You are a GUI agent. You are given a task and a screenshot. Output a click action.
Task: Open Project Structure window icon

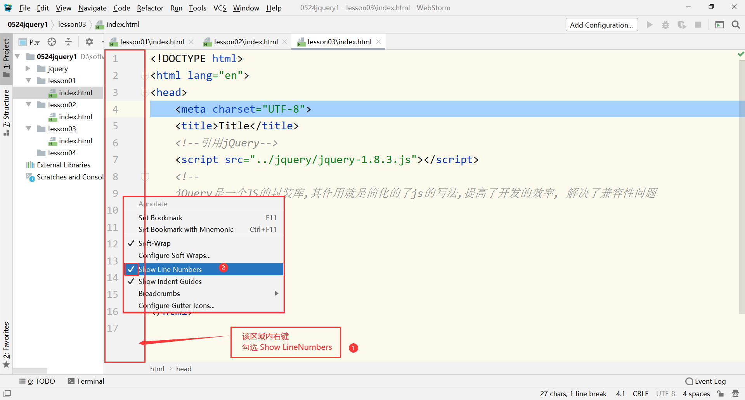[x=719, y=25]
